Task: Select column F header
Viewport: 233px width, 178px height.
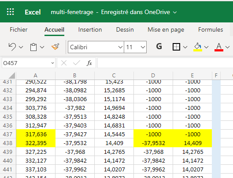Action: click(216, 76)
